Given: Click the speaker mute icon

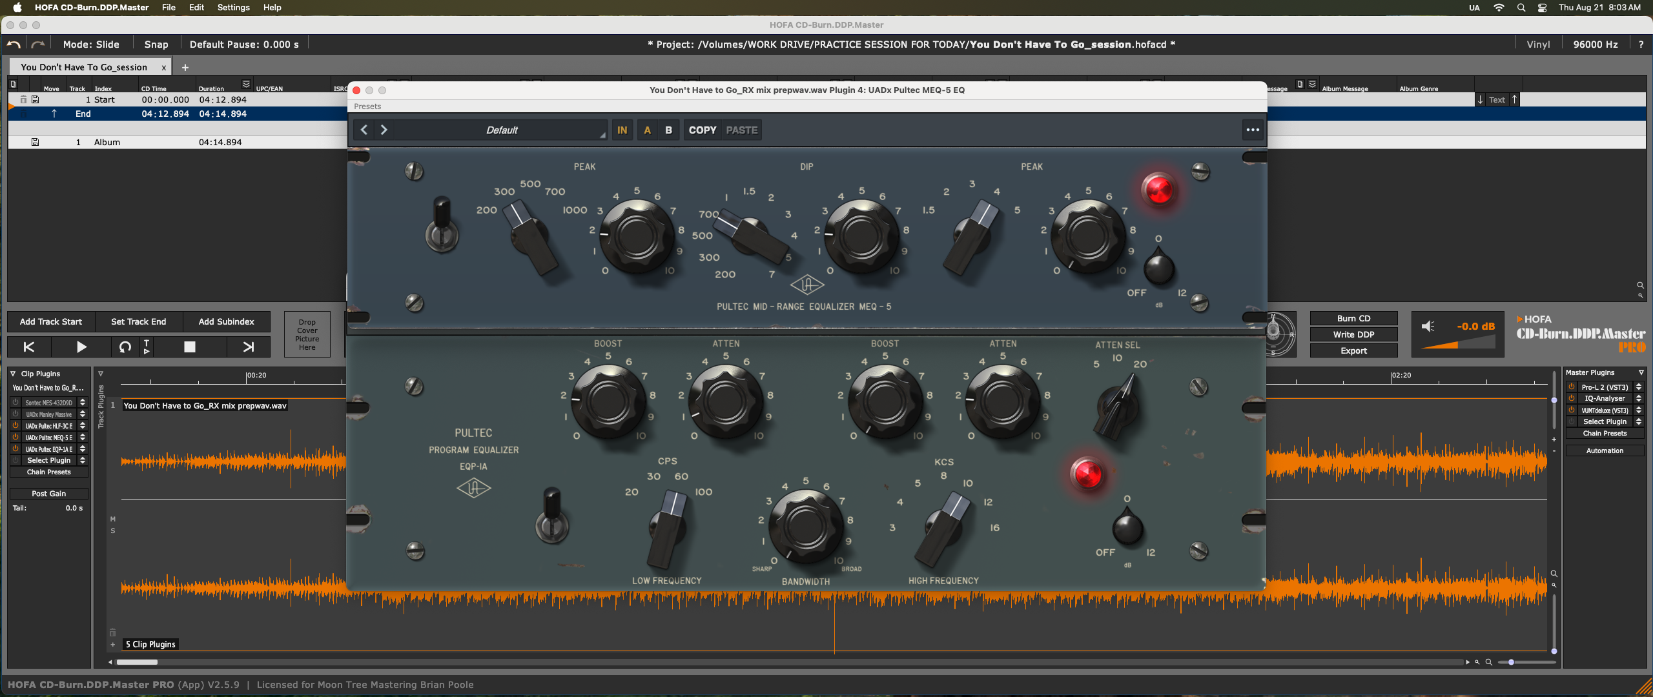Looking at the screenshot, I should [1428, 327].
